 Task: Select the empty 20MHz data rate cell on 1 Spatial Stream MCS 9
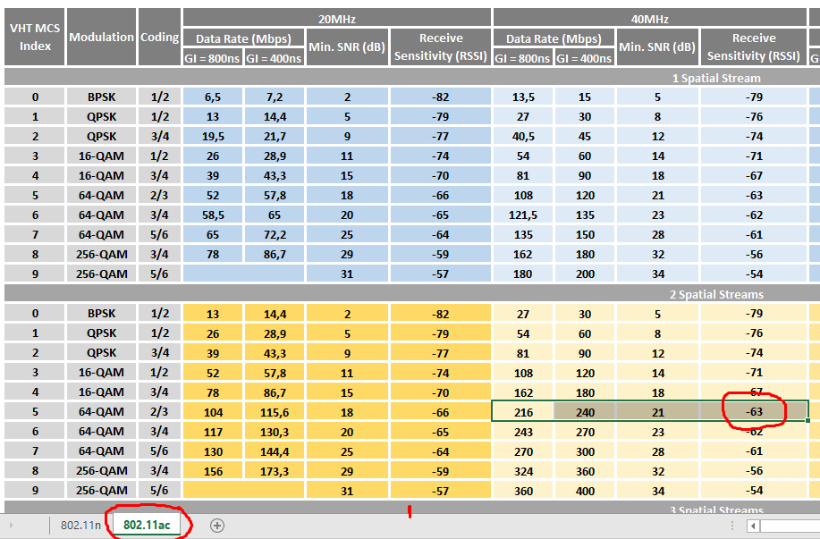243,274
